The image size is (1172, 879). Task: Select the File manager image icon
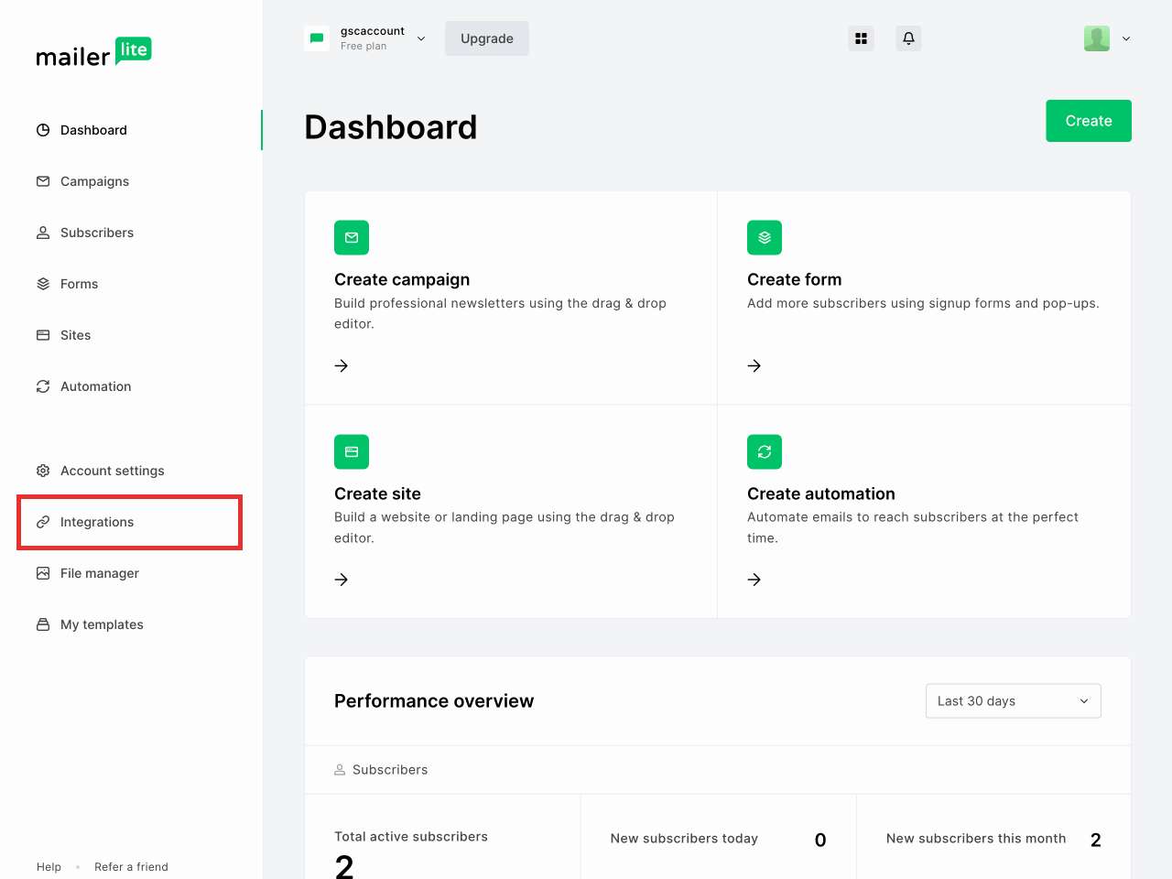43,573
